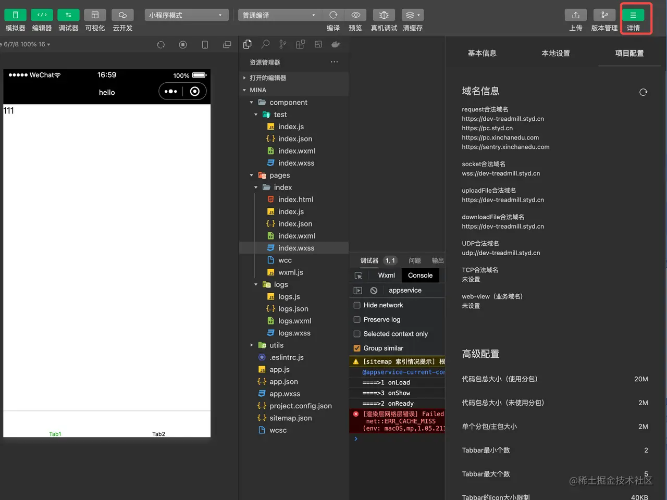Click the preview eye icon
This screenshot has width=667, height=500.
tap(356, 15)
